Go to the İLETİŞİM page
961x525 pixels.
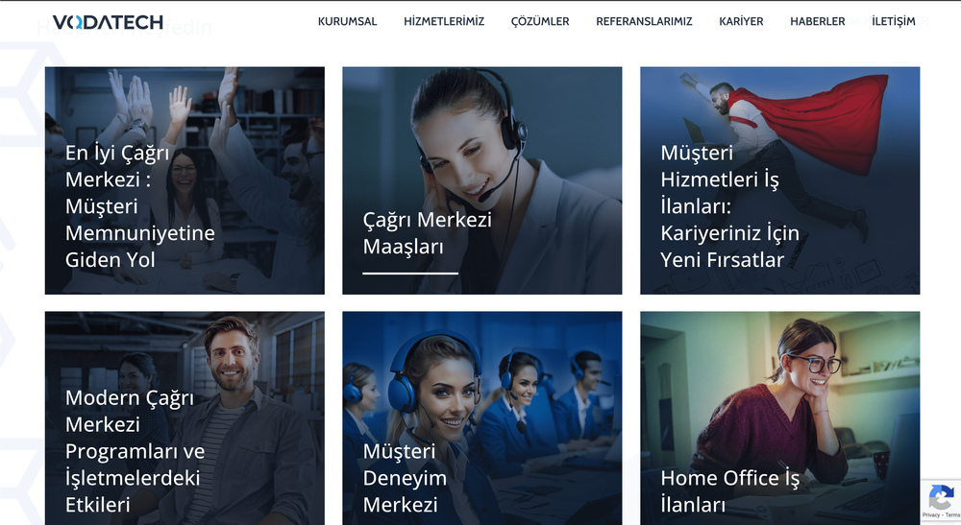tap(894, 21)
